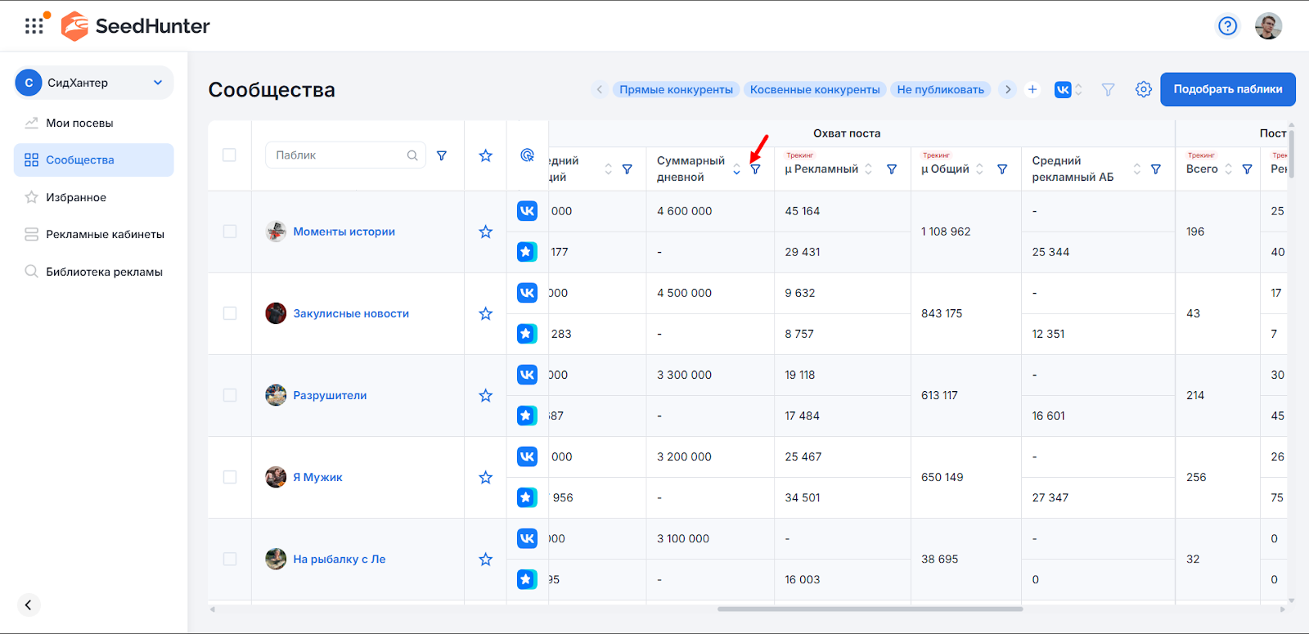The height and width of the screenshot is (634, 1309).
Task: Add a new tag with plus icon
Action: tap(1032, 89)
